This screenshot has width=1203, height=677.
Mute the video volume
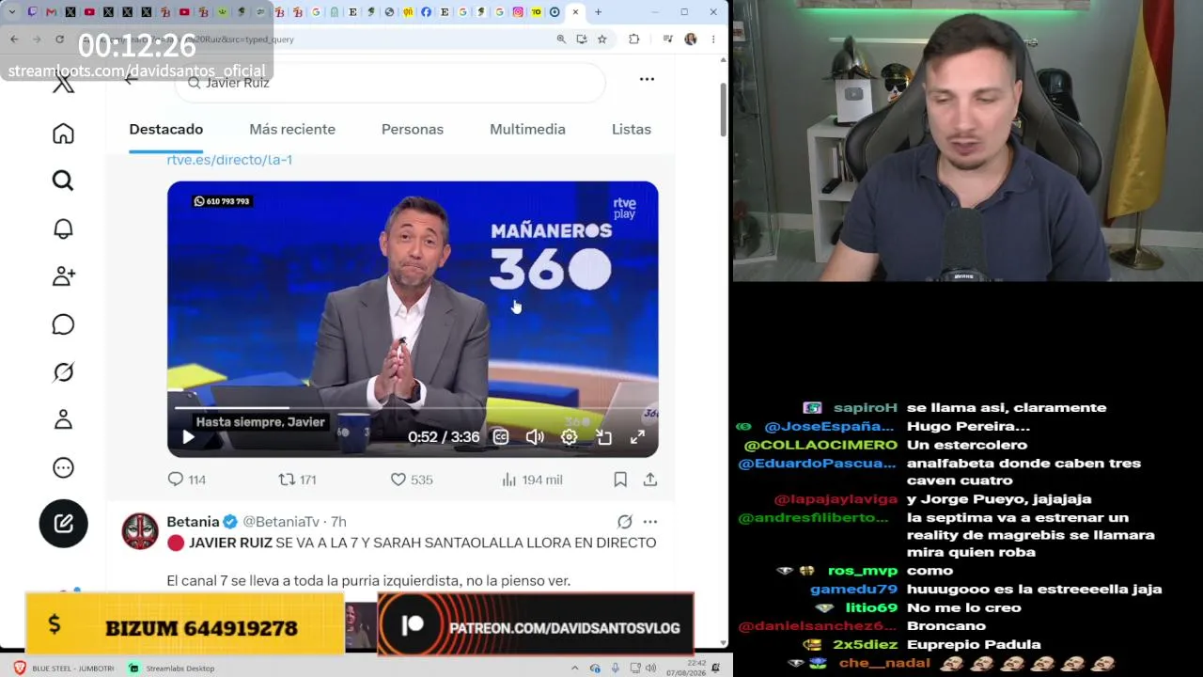535,437
